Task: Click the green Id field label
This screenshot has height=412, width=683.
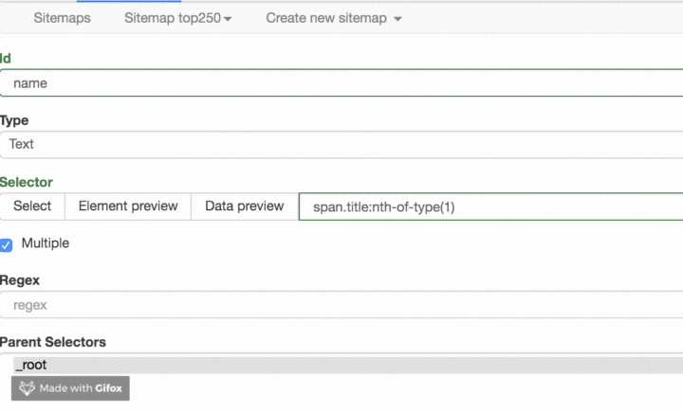Action: (6, 59)
